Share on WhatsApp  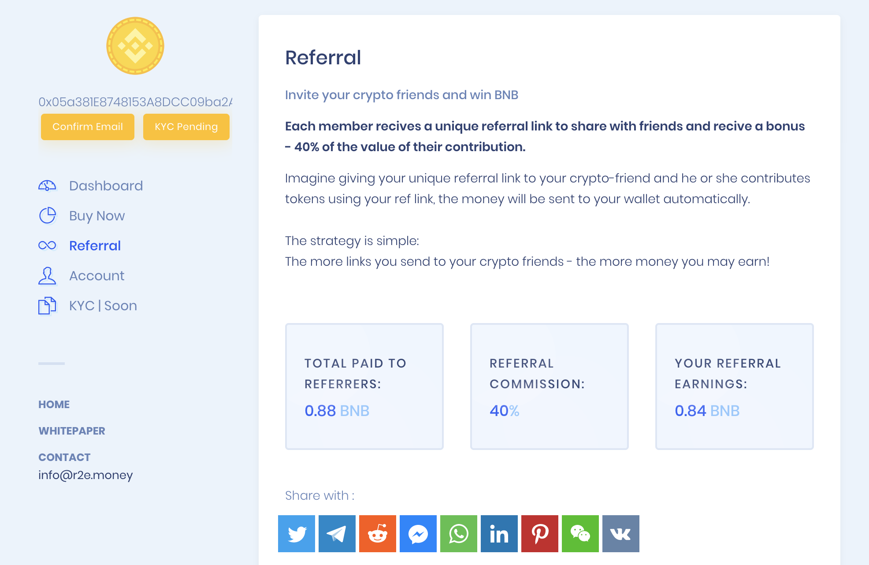click(459, 534)
